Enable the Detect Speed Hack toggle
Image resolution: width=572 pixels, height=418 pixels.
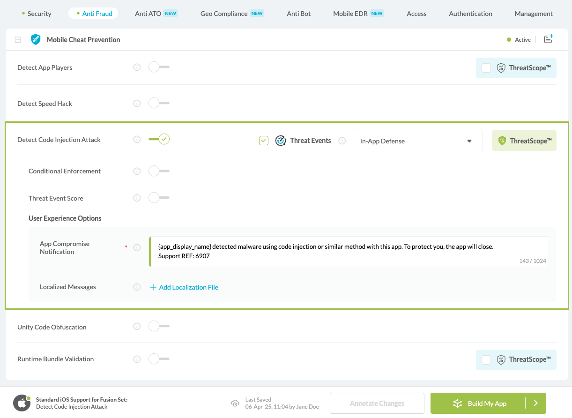[x=158, y=103]
